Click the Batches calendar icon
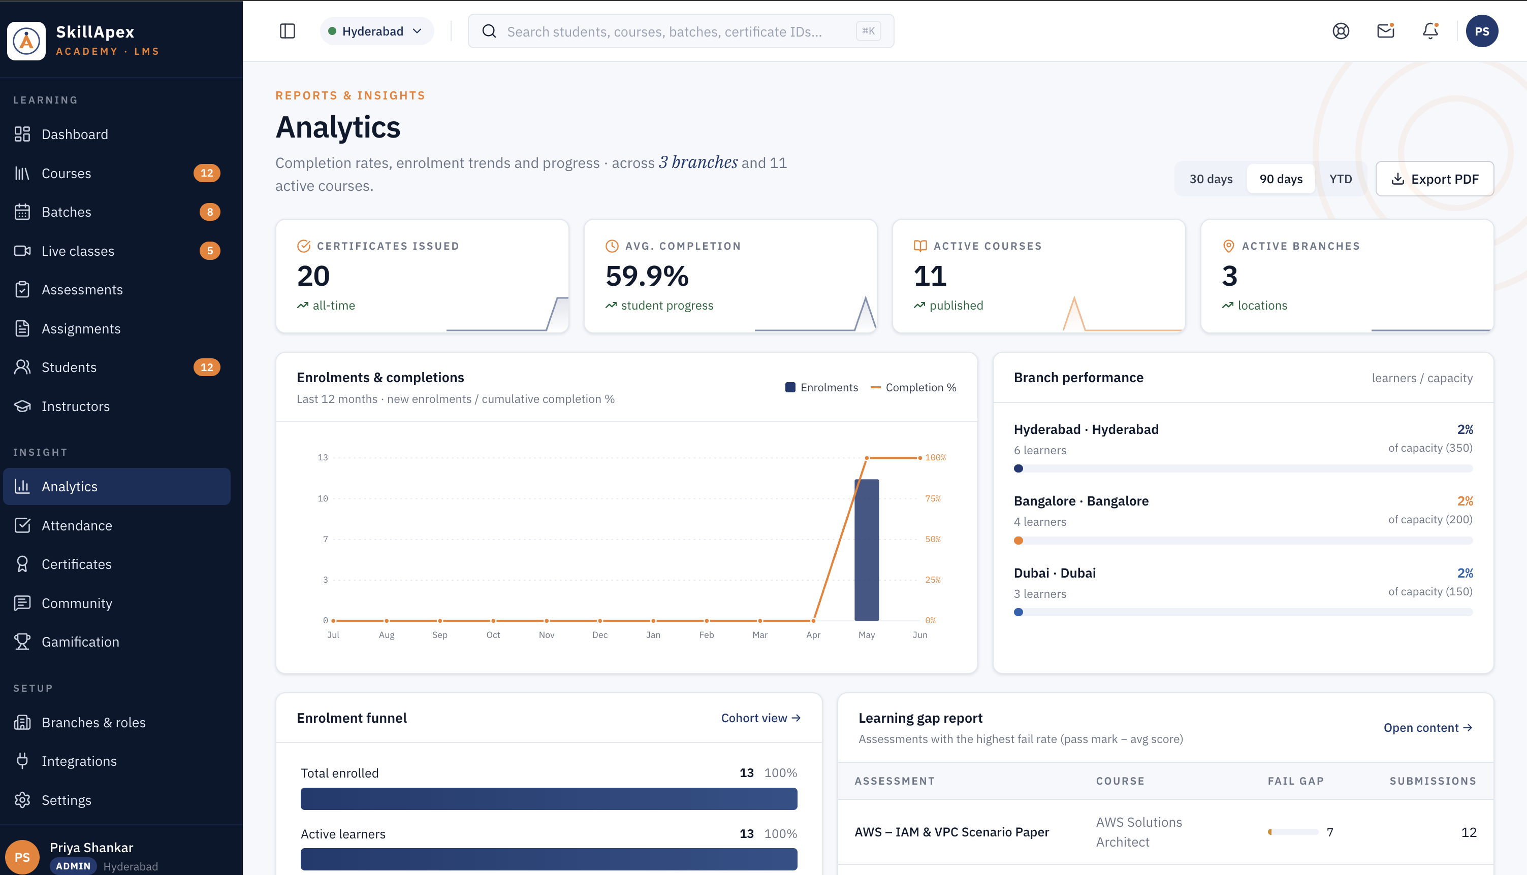 click(x=22, y=212)
